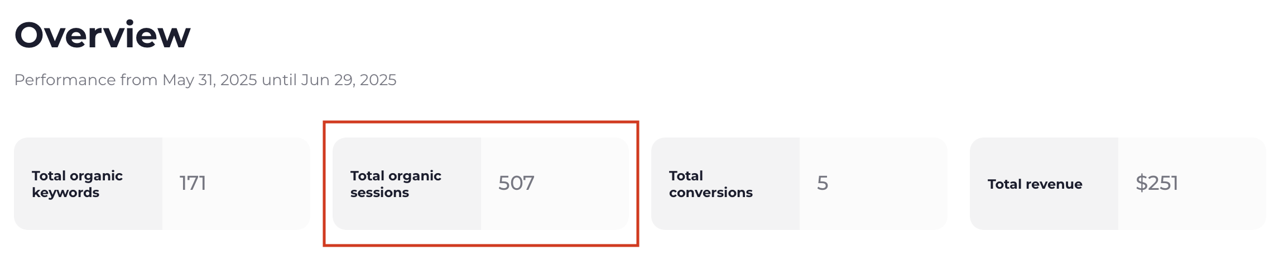Select the performance date range subtitle
This screenshot has height=270, width=1274.
pyautogui.click(x=205, y=80)
